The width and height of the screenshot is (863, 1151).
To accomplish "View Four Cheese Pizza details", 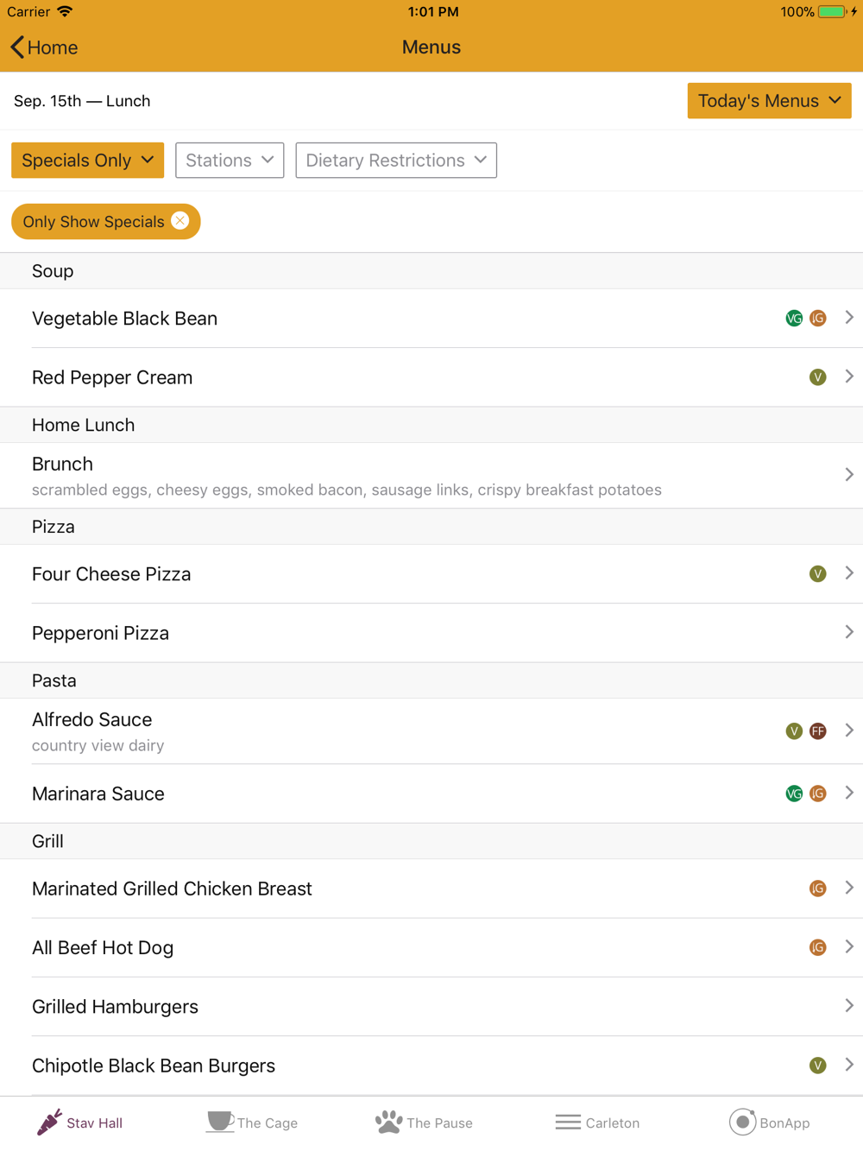I will tap(431, 574).
